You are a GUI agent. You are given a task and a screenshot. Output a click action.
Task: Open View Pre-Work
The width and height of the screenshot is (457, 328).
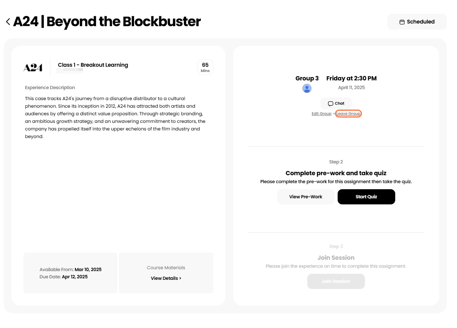point(305,197)
